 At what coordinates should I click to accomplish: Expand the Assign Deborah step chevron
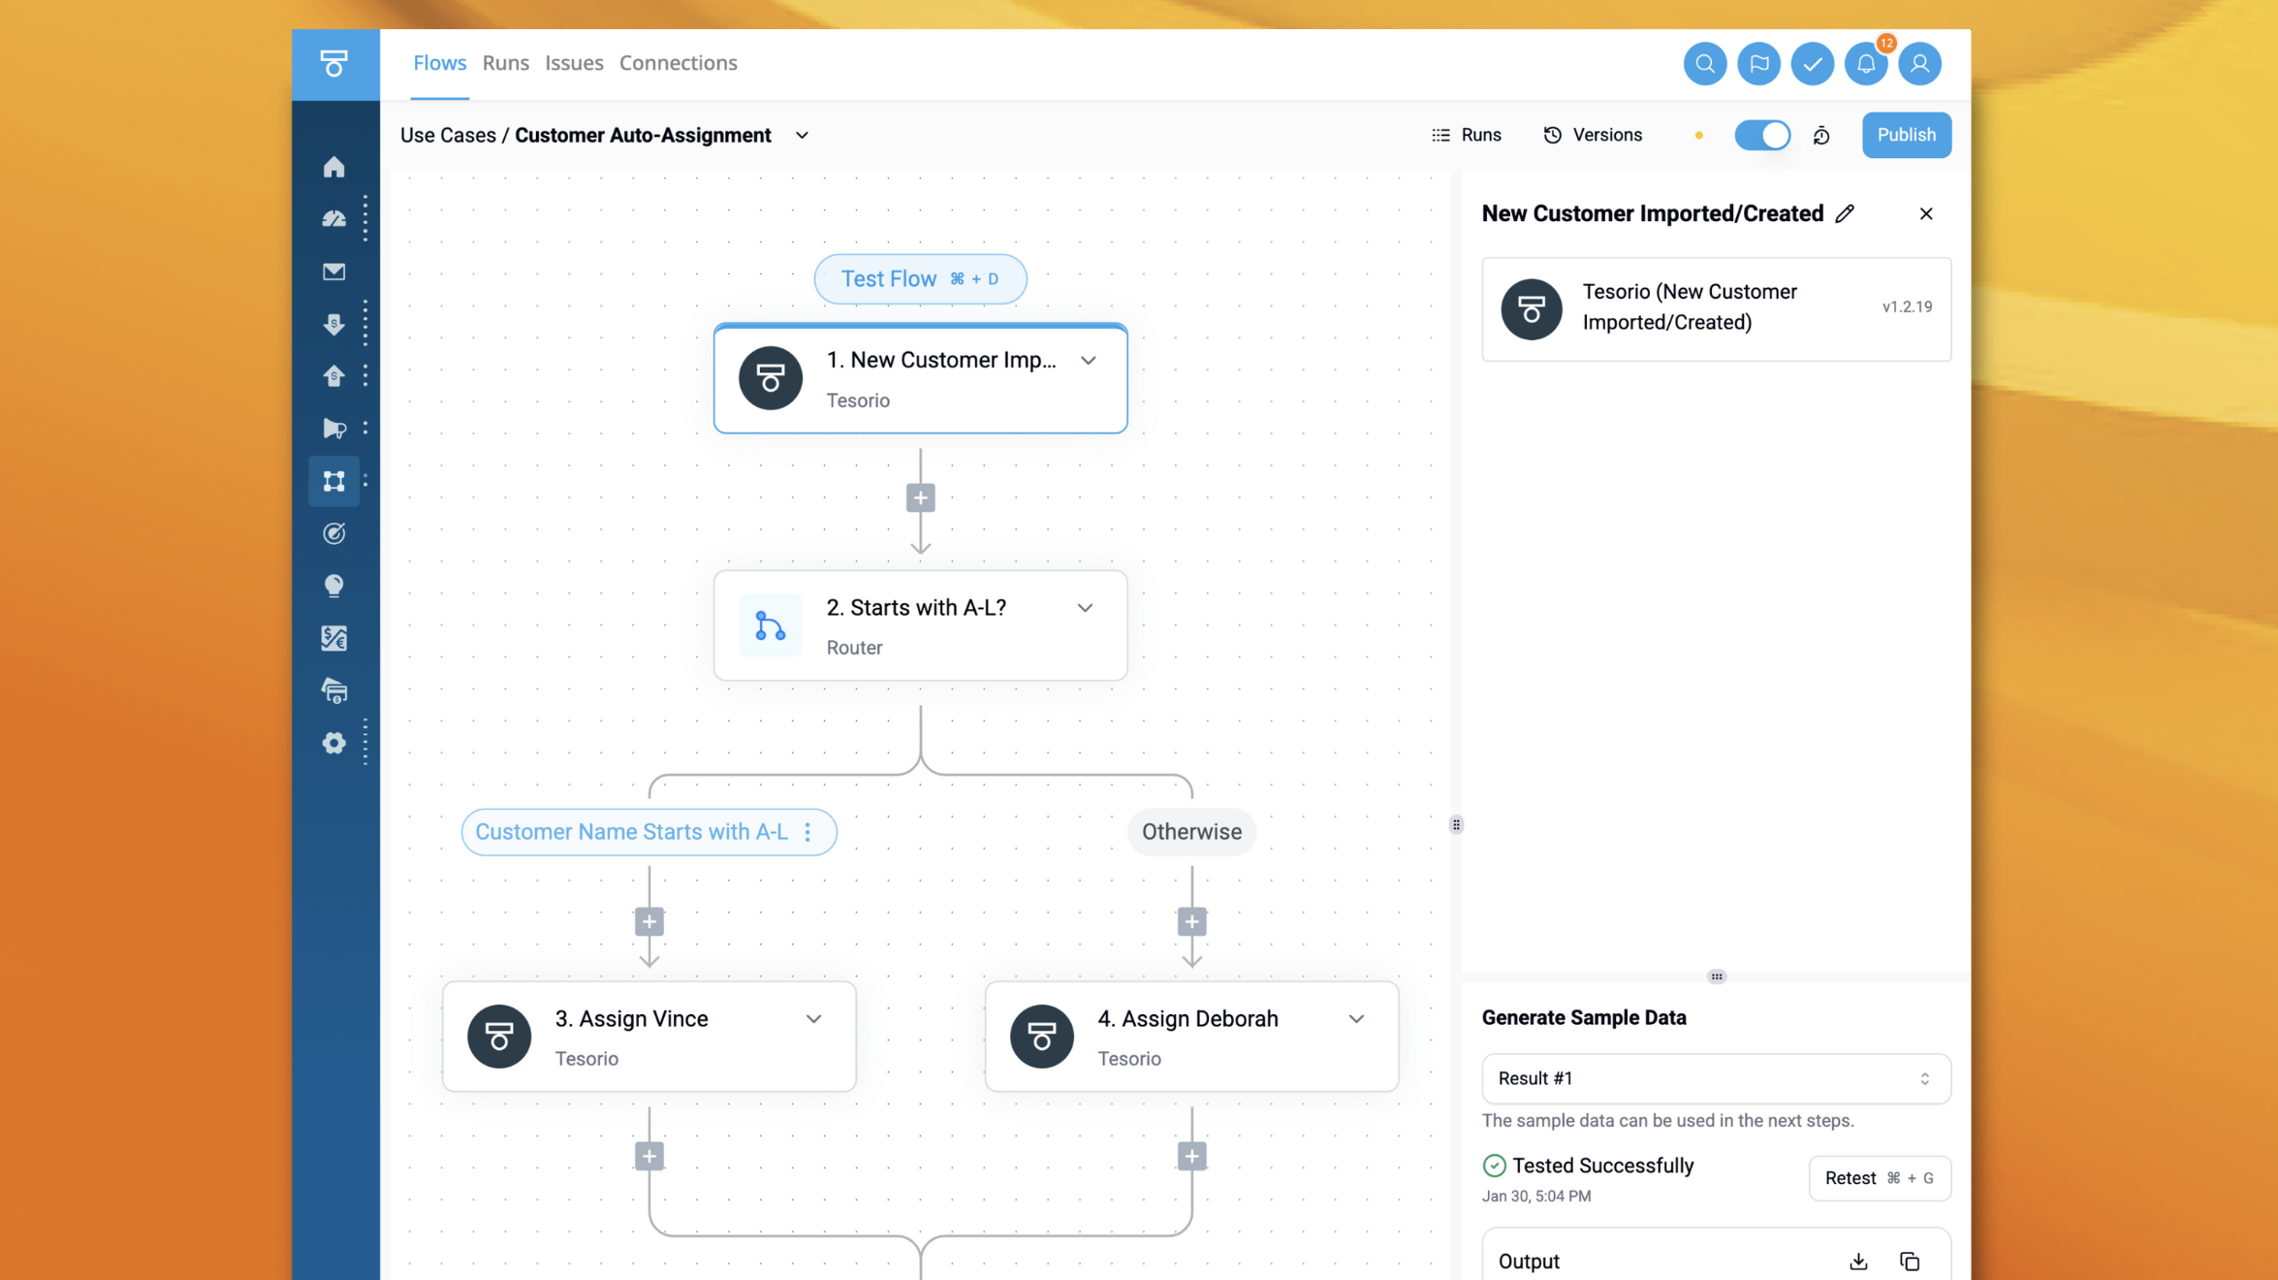1356,1019
